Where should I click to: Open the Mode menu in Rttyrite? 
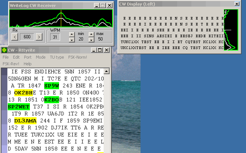[41, 57]
